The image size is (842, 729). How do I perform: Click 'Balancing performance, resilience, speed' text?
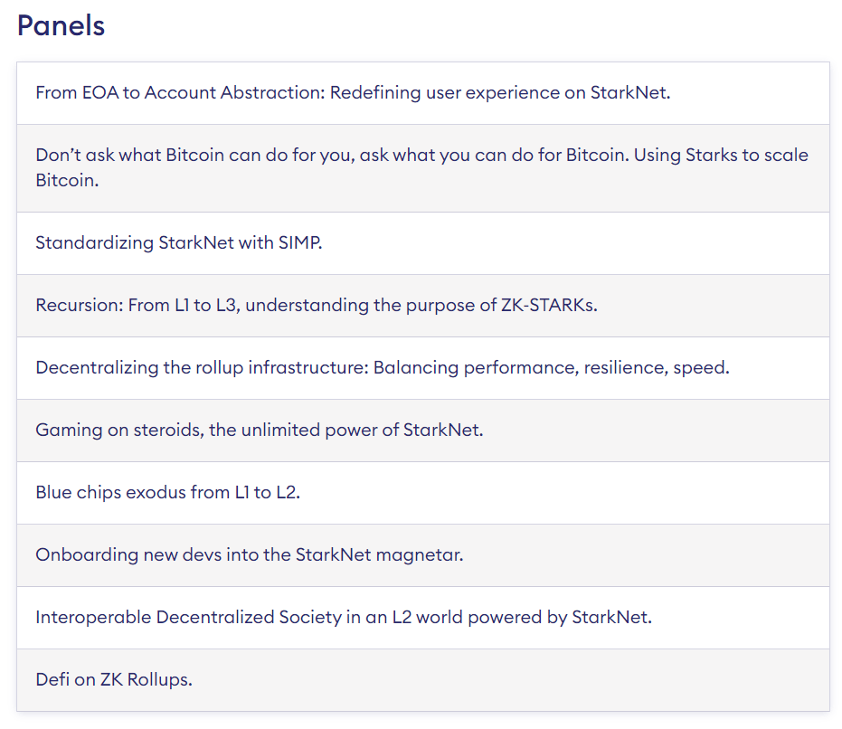pos(552,367)
